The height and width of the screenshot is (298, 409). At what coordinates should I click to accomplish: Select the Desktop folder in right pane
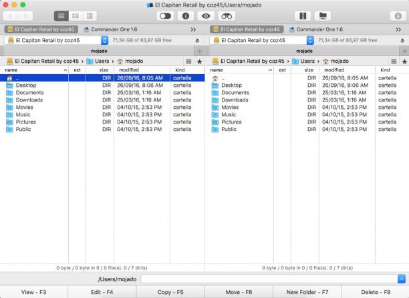(x=307, y=86)
